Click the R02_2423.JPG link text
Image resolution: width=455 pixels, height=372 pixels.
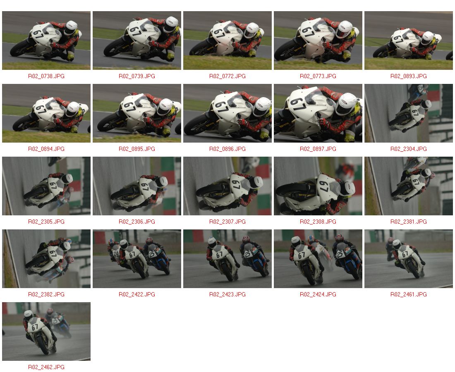point(227,295)
